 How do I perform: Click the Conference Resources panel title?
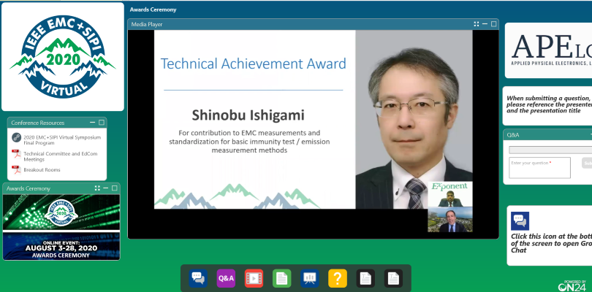coord(38,123)
